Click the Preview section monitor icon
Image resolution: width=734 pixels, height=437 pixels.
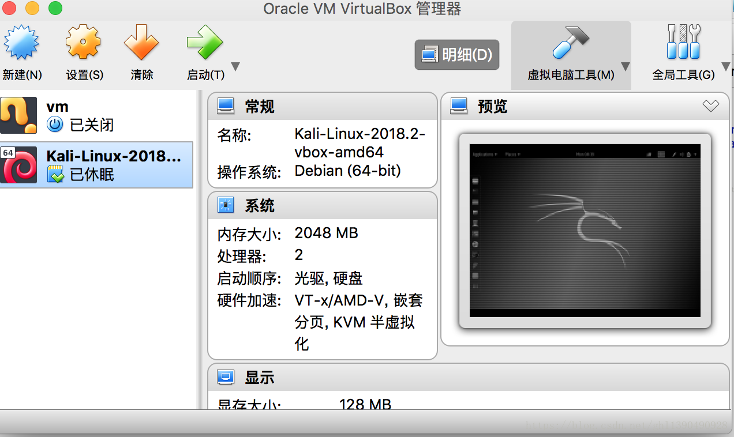coord(459,106)
